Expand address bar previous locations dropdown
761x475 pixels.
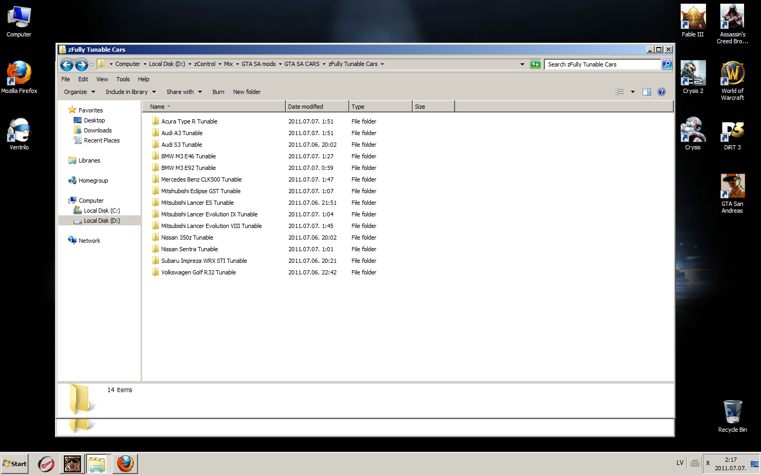[x=522, y=64]
